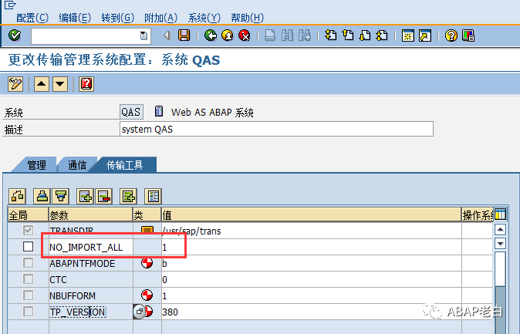Click the Print icon

coord(270,35)
